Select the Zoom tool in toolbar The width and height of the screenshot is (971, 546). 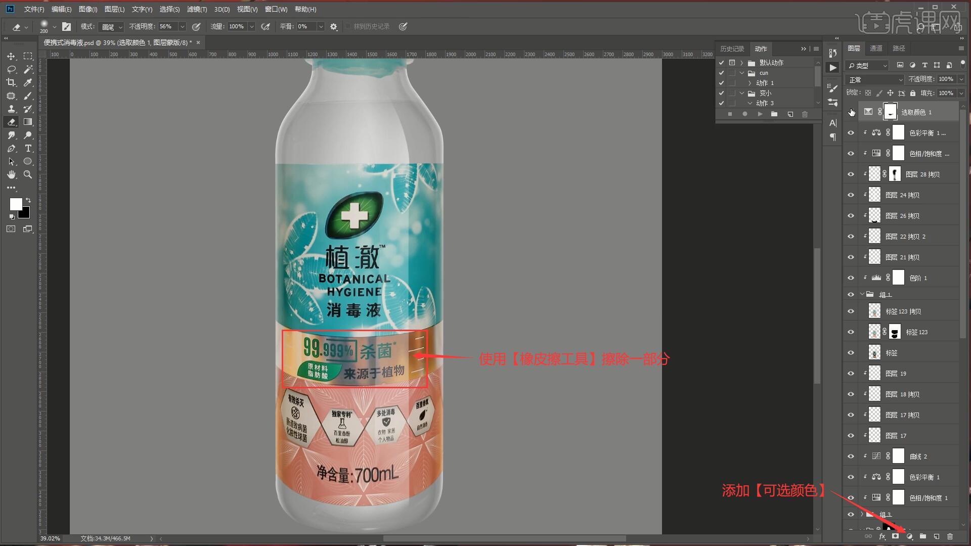pos(28,174)
